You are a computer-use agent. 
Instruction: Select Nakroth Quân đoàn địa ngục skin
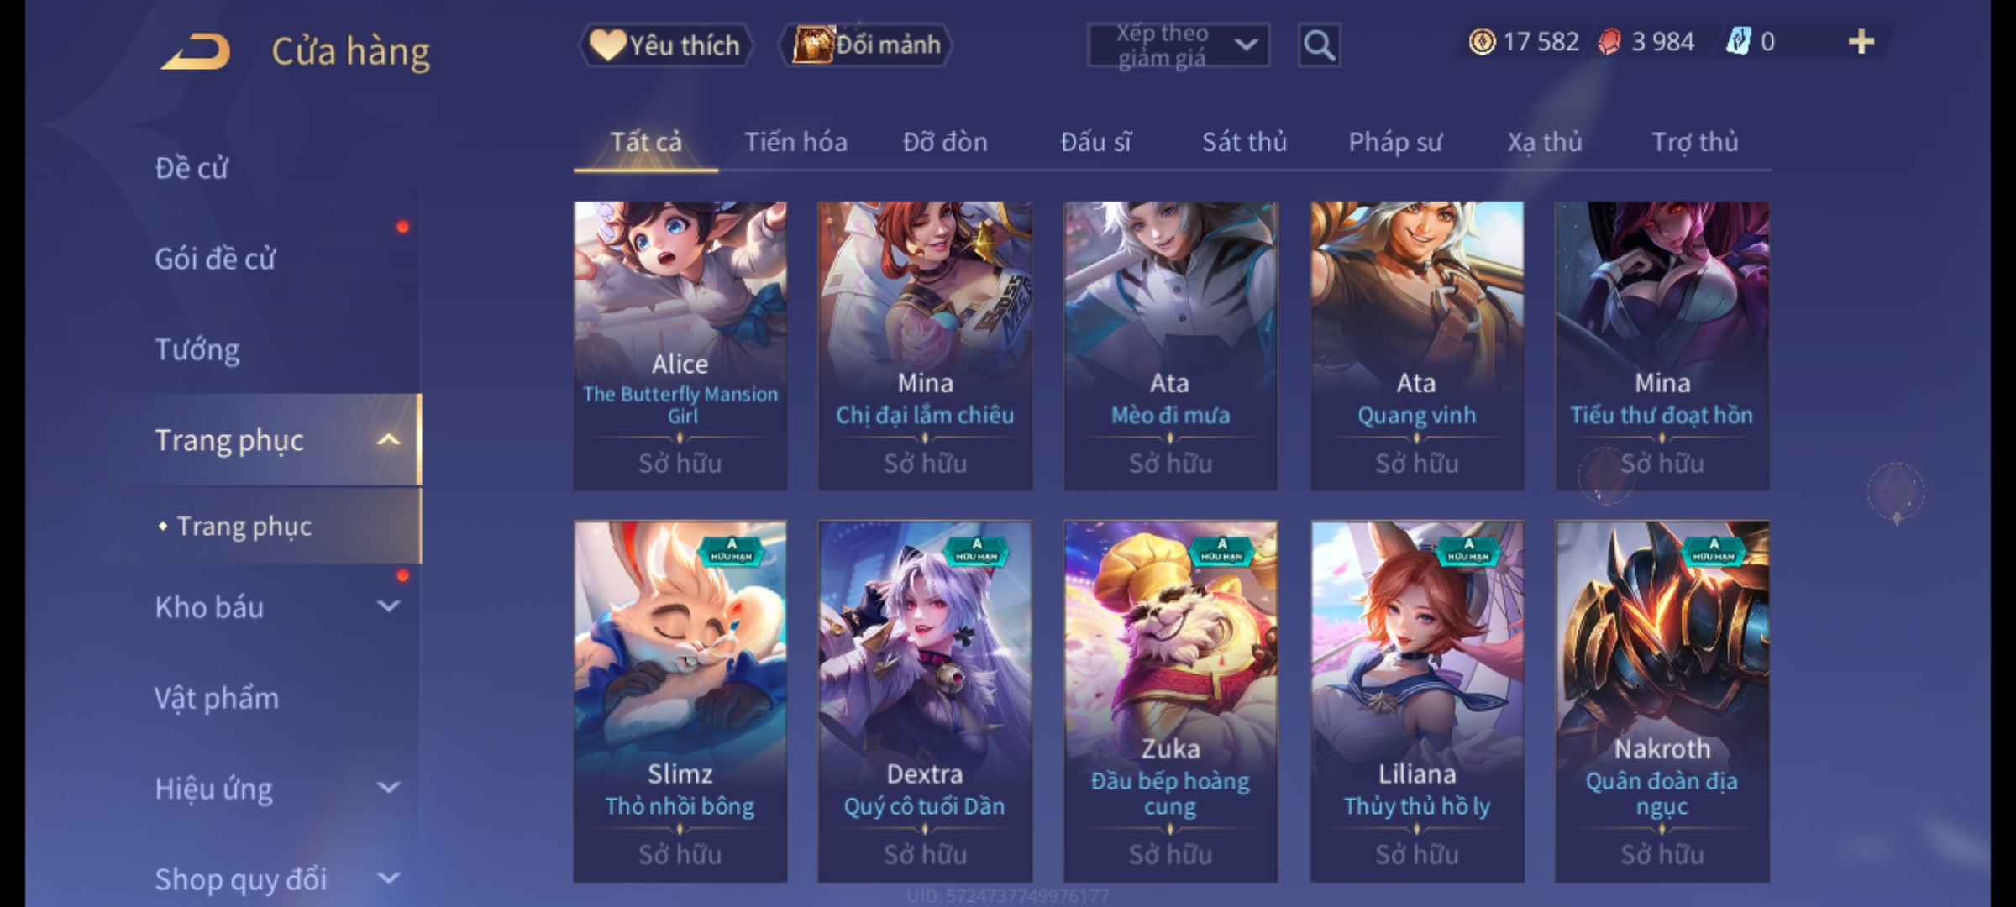(1662, 701)
